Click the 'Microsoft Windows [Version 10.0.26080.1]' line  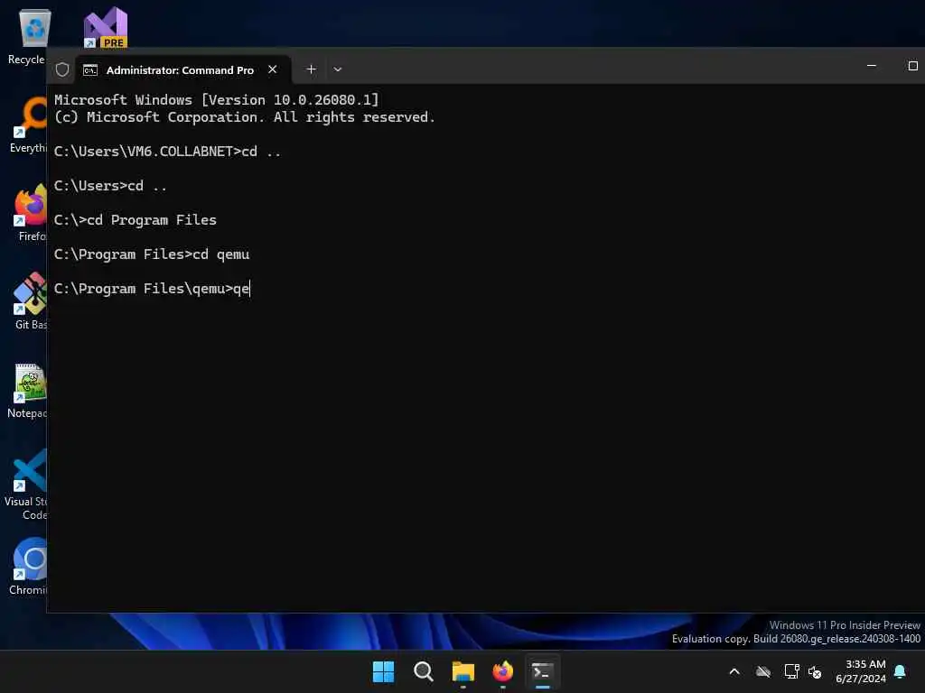coord(217,99)
